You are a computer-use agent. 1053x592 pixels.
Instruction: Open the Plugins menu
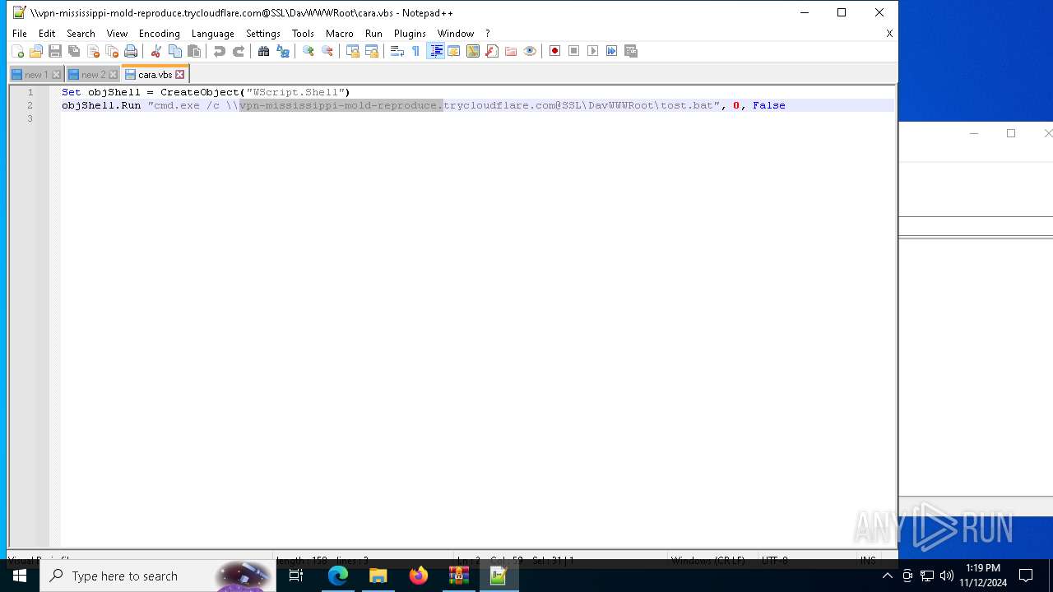tap(410, 34)
